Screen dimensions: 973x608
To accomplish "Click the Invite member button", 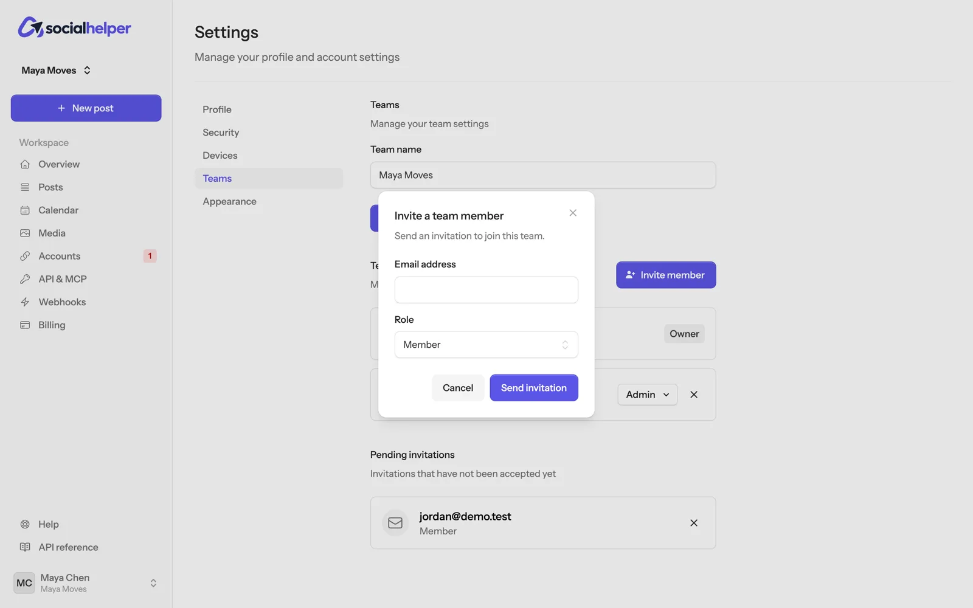I will pyautogui.click(x=666, y=275).
